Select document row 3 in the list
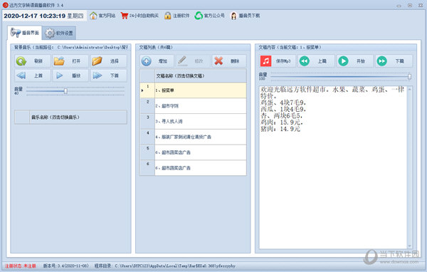Viewport: 427px width, 272px height. click(x=193, y=121)
